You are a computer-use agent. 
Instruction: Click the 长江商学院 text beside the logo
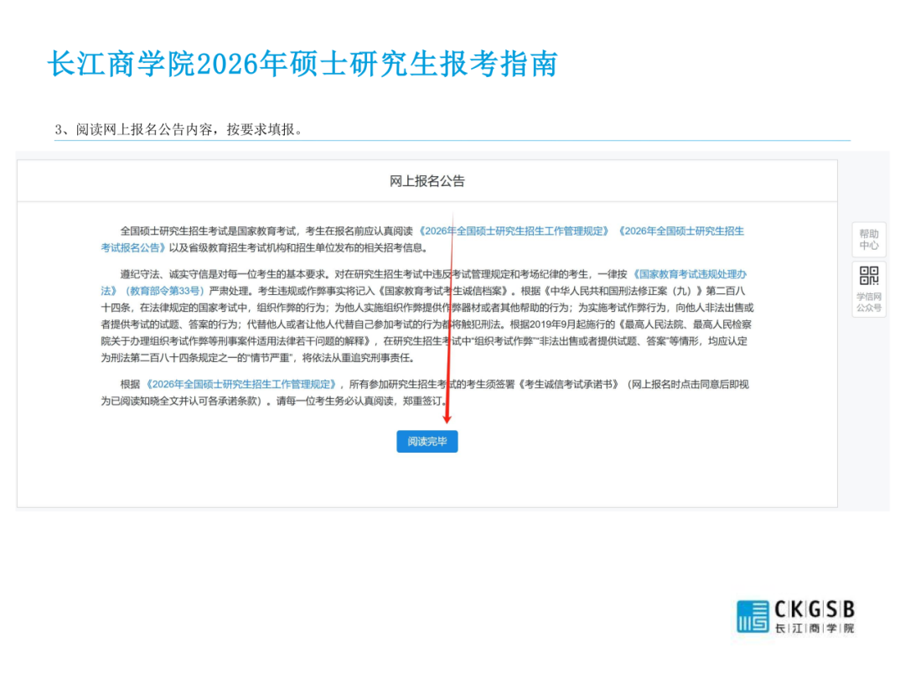(x=814, y=629)
